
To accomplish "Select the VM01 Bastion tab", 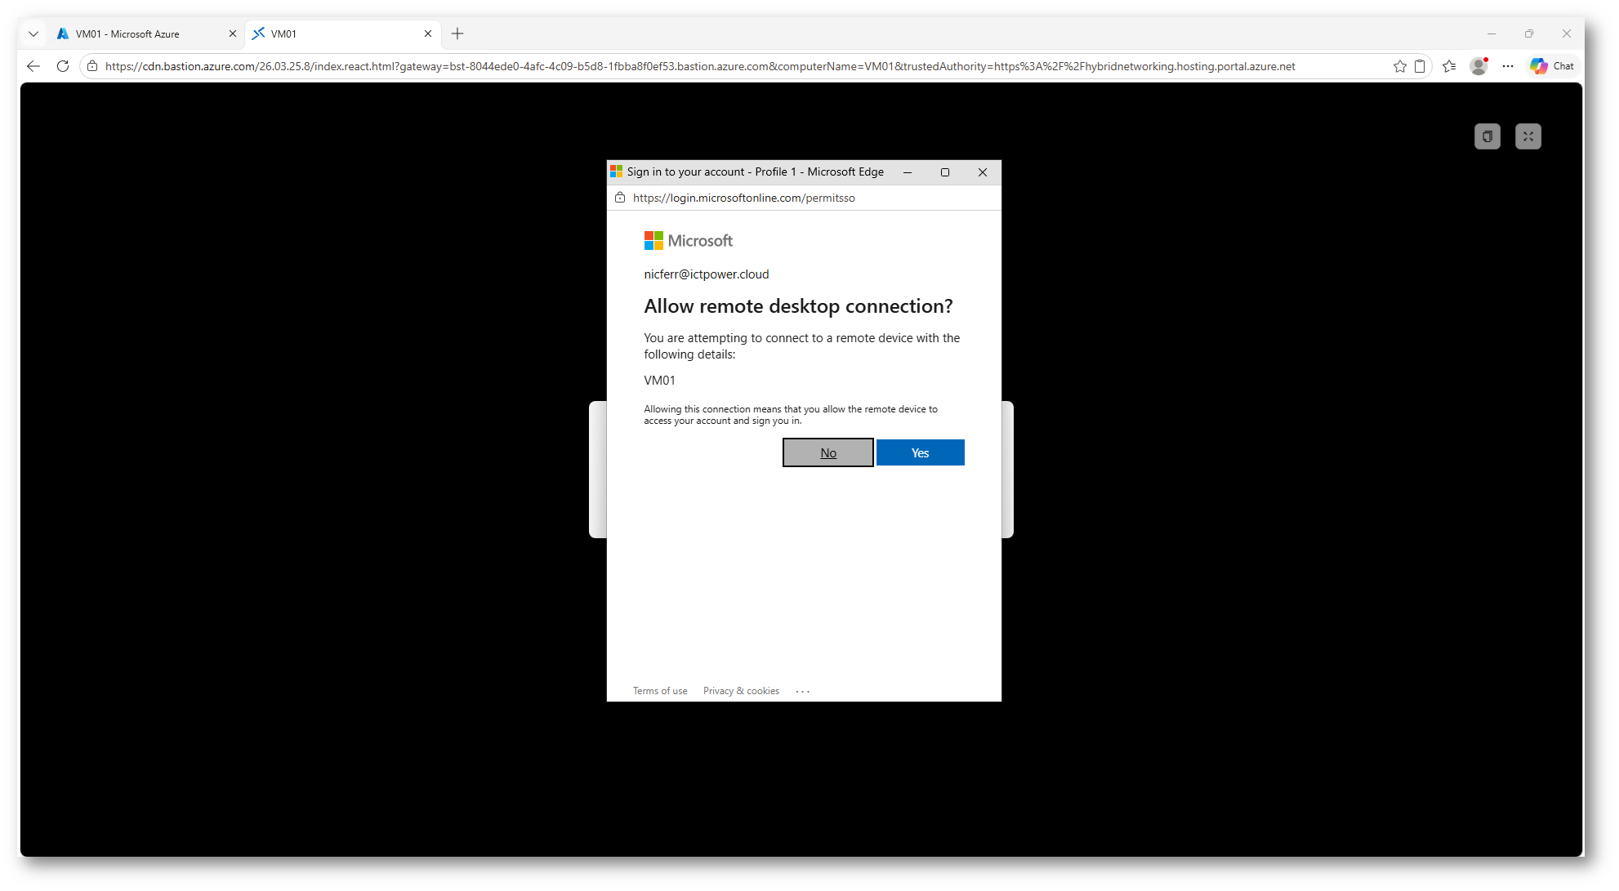I will pyautogui.click(x=335, y=33).
